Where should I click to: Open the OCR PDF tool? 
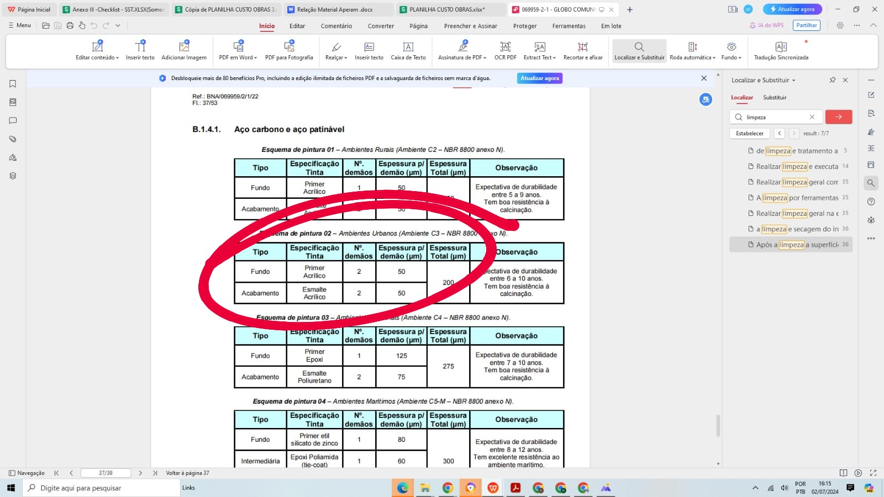tap(505, 50)
